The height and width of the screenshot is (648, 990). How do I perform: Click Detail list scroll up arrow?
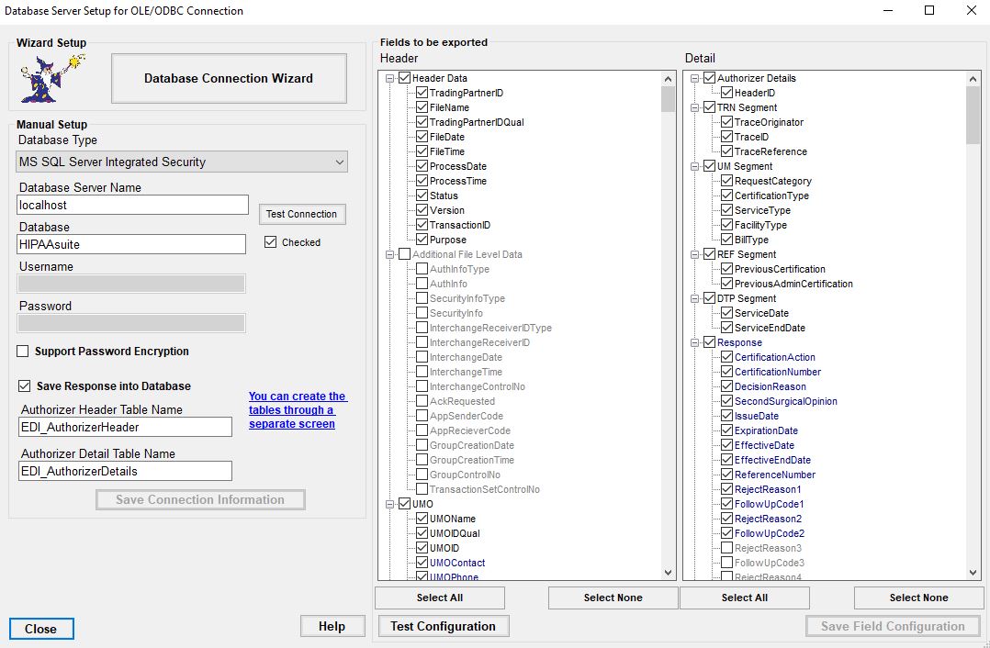(x=973, y=79)
